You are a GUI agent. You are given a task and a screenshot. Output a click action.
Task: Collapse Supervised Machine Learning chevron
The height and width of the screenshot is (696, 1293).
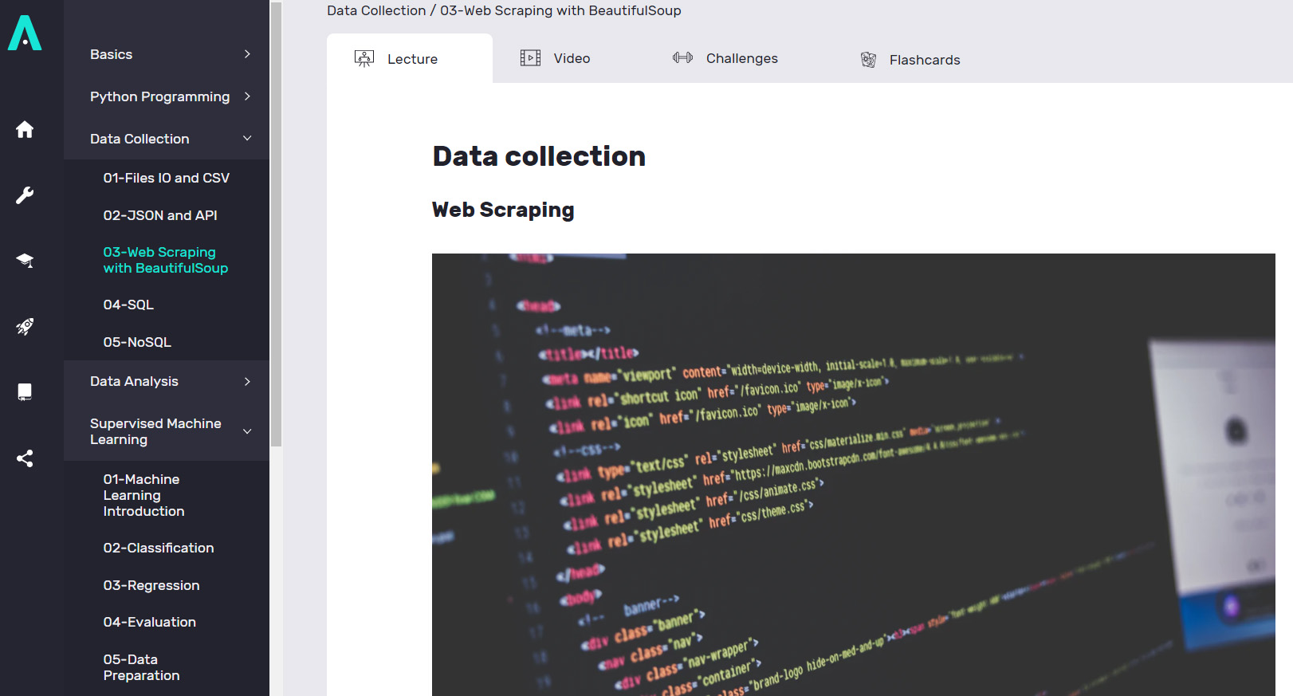247,431
